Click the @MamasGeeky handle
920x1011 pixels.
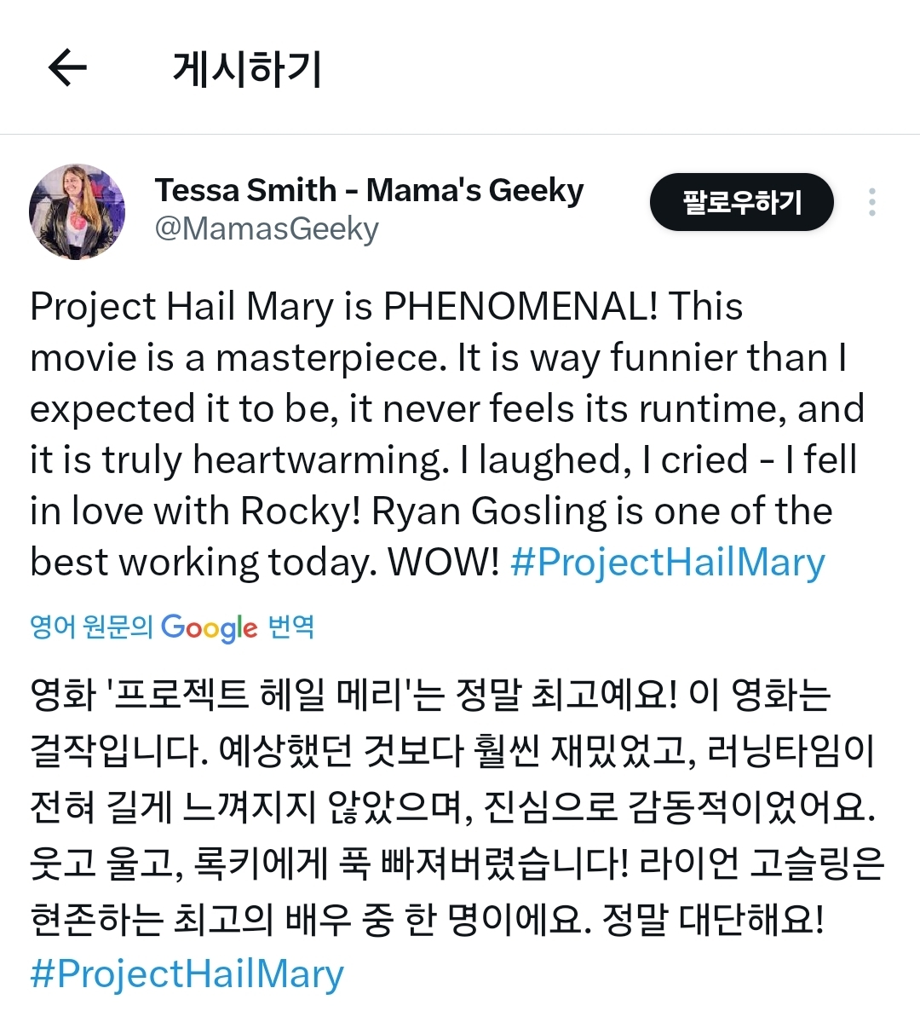[267, 229]
